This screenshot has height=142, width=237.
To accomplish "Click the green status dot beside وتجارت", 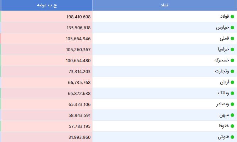I will (232, 71).
